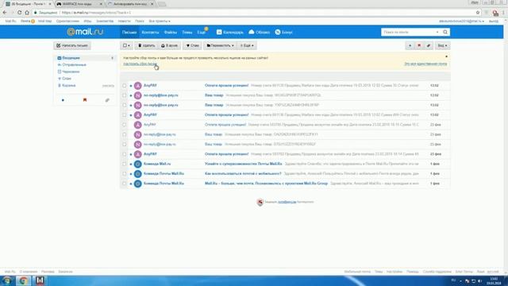Click the Настройки link in footer
The image size is (508, 286).
(394, 272)
